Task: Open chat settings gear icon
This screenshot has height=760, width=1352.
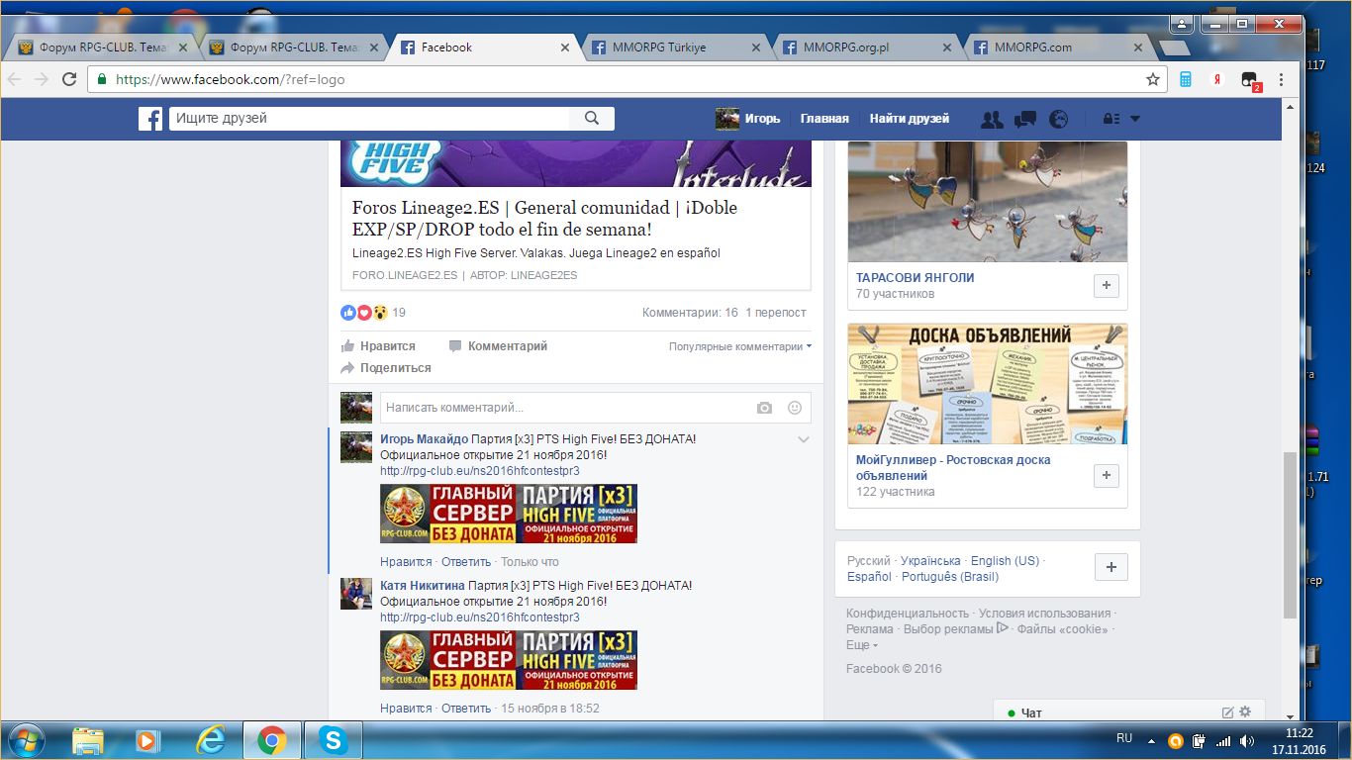Action: click(1245, 712)
